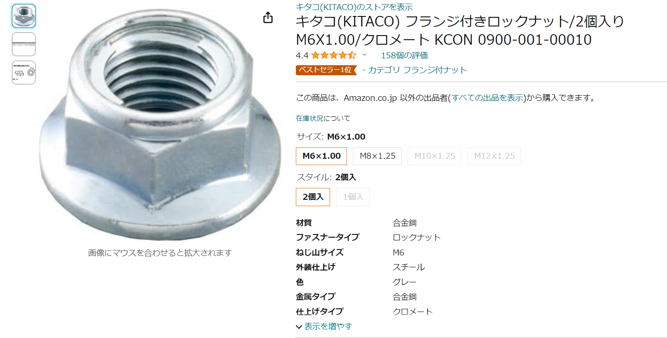Viewport: 667px width, 338px height.
Task: Click the share icon above product image
Action: 268,18
